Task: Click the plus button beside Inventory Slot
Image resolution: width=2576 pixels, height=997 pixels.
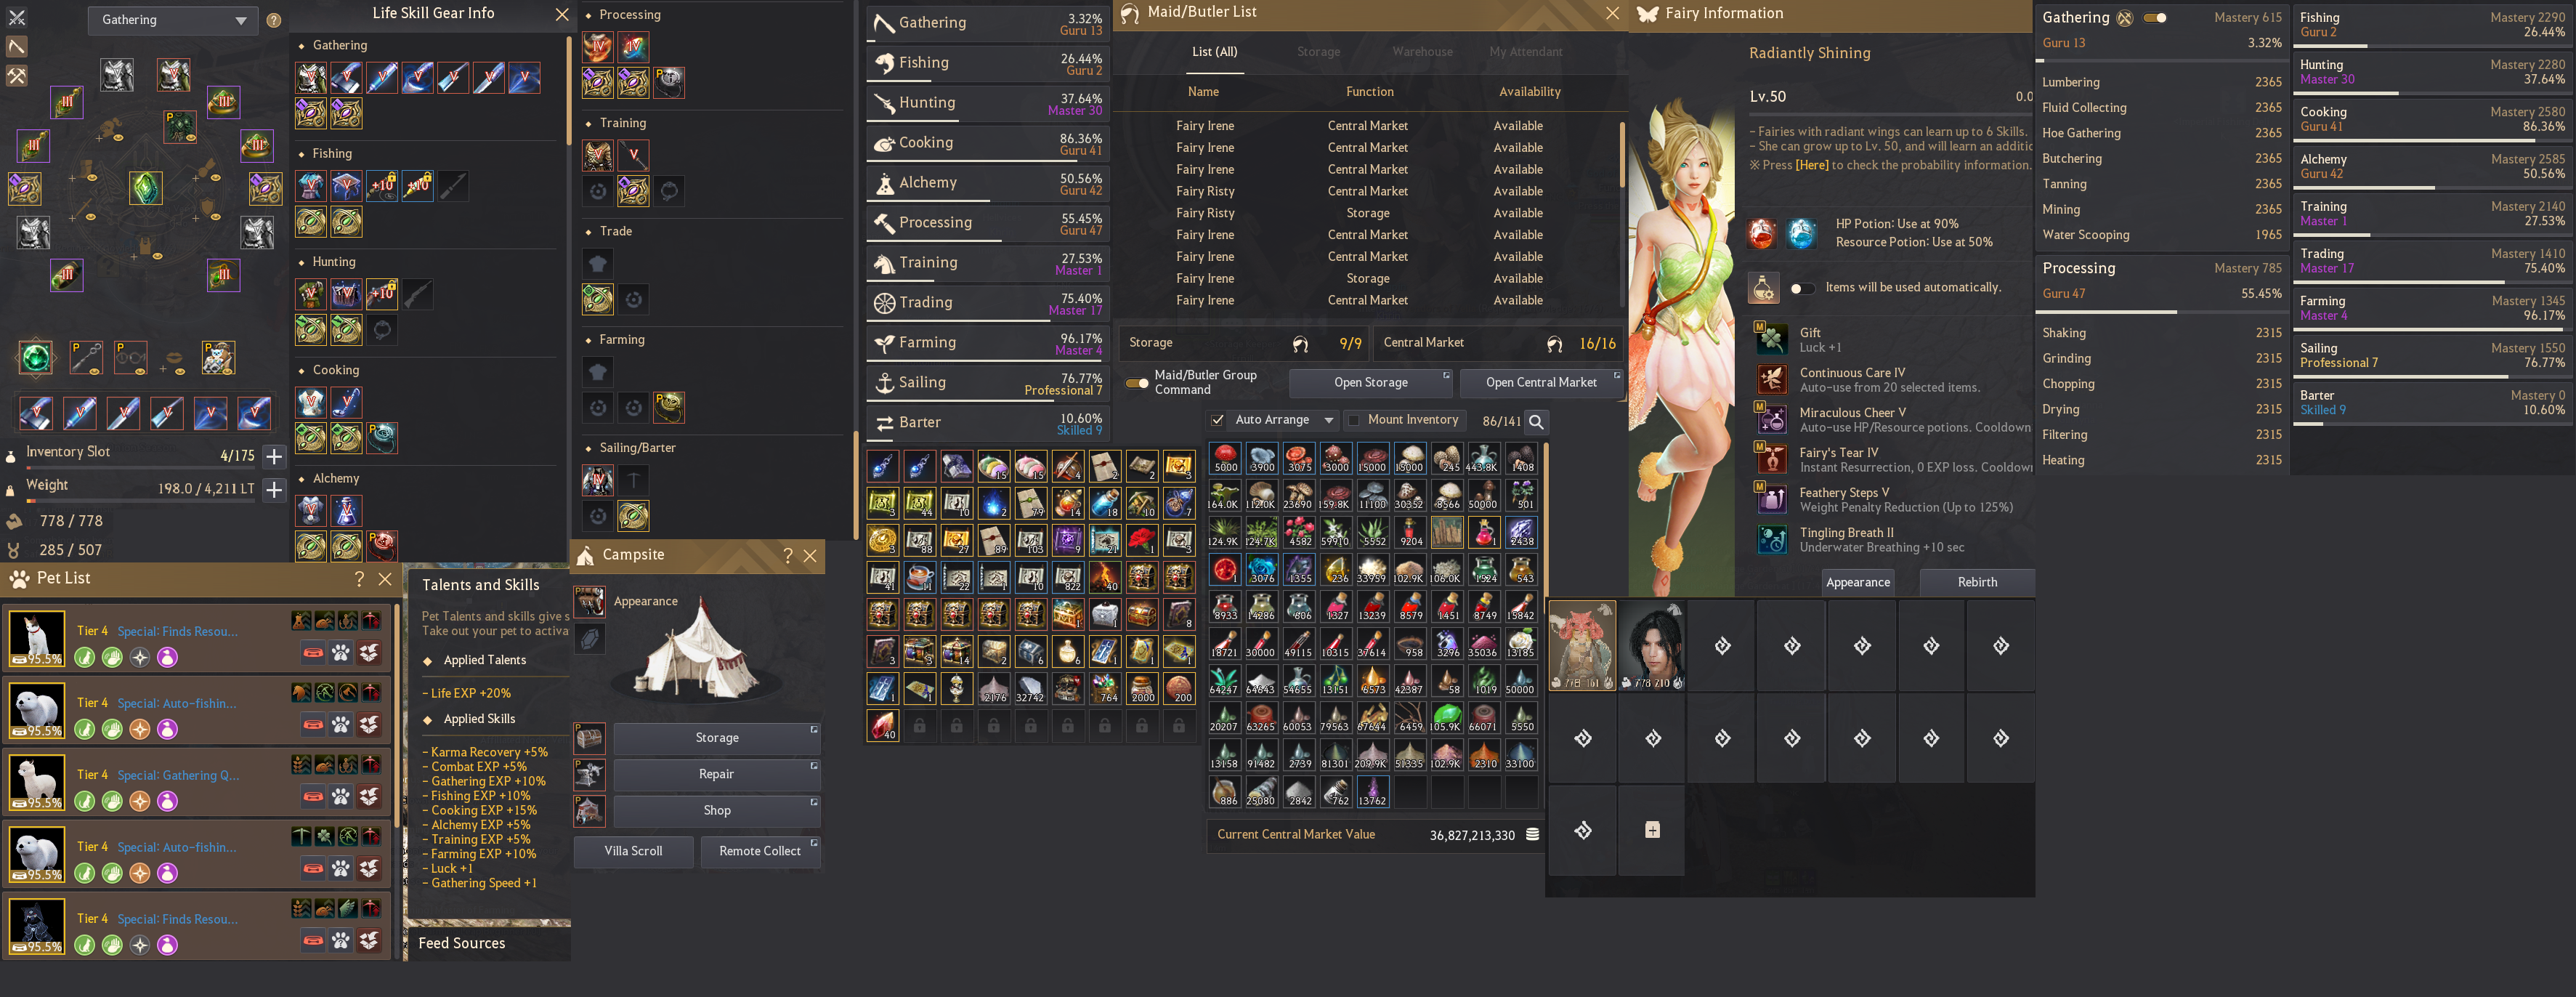Action: 274,456
